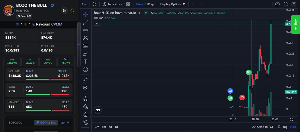Select the 6H performance tab
This screenshot has height=132, width=300.
click(48, 61)
